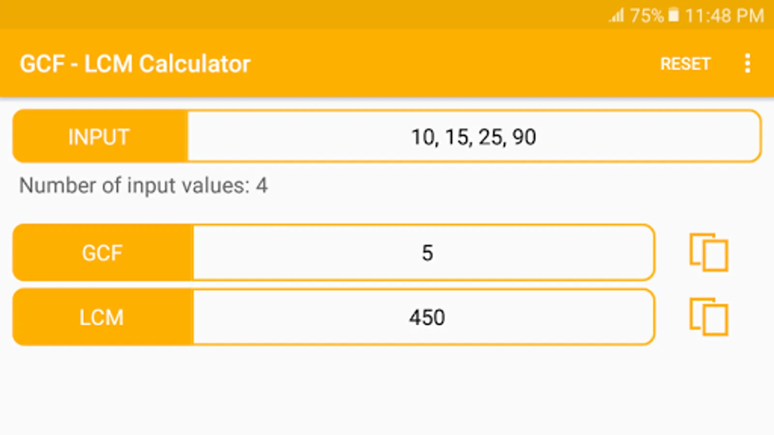Copy the LCM result to clipboard

click(x=709, y=317)
